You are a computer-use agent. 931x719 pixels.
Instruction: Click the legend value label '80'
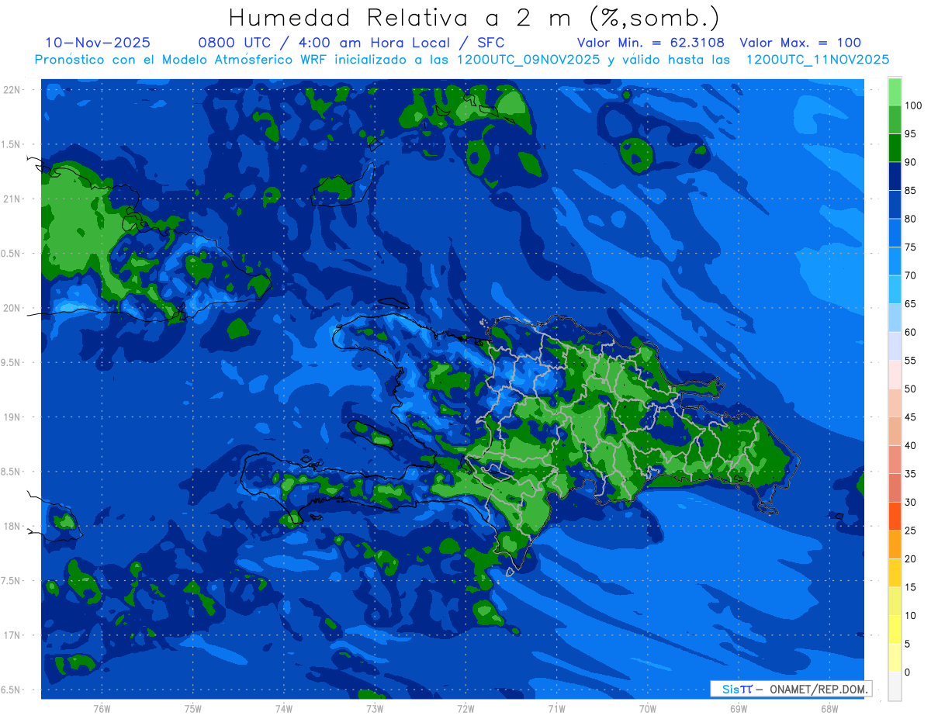pos(910,219)
